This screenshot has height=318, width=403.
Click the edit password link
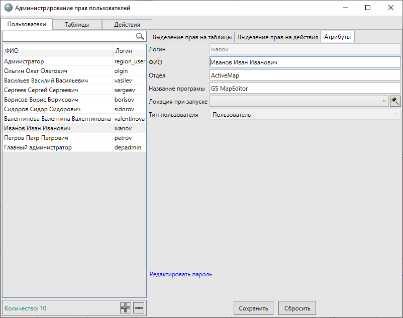pos(181,274)
